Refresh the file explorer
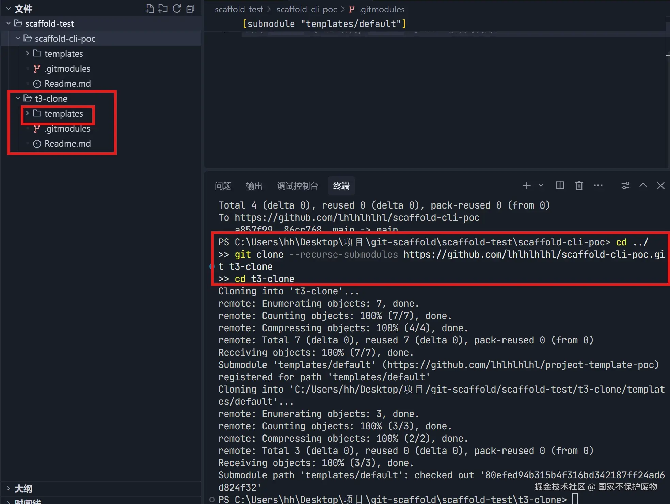This screenshot has height=504, width=670. 177,9
